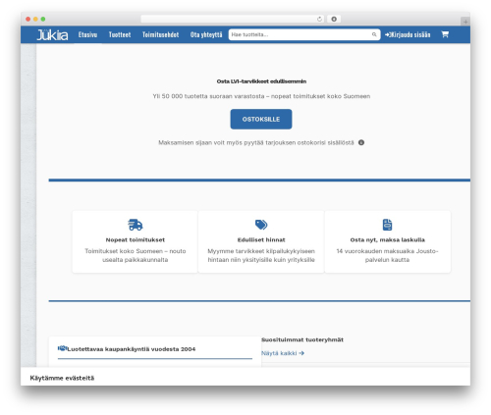This screenshot has width=491, height=415.
Task: Select Osta nyt, maksa laskulla heading
Action: (x=387, y=239)
